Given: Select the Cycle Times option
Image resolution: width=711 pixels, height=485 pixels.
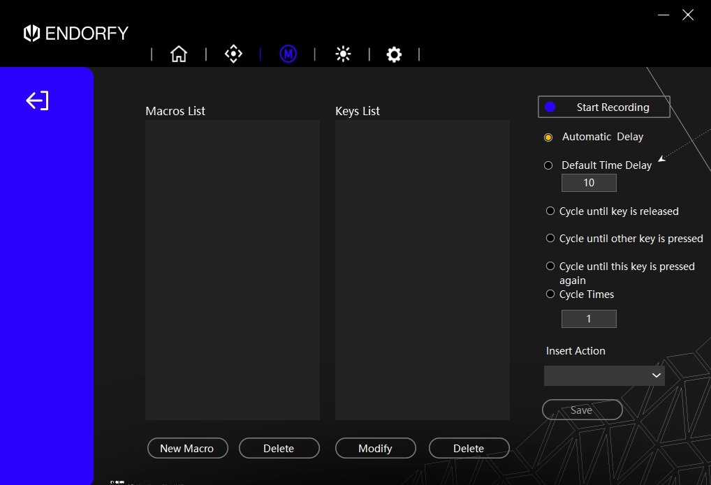Looking at the screenshot, I should point(550,294).
